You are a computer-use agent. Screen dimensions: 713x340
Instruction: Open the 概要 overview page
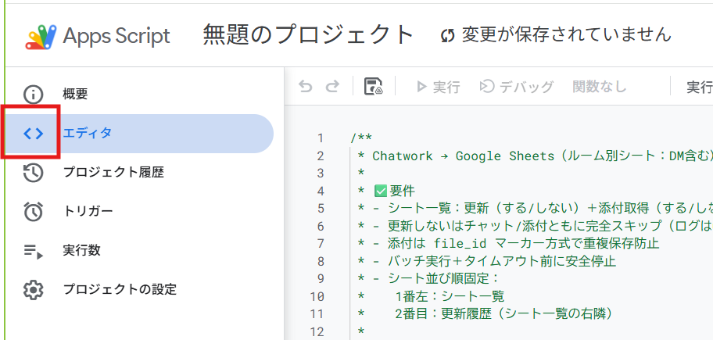point(75,95)
